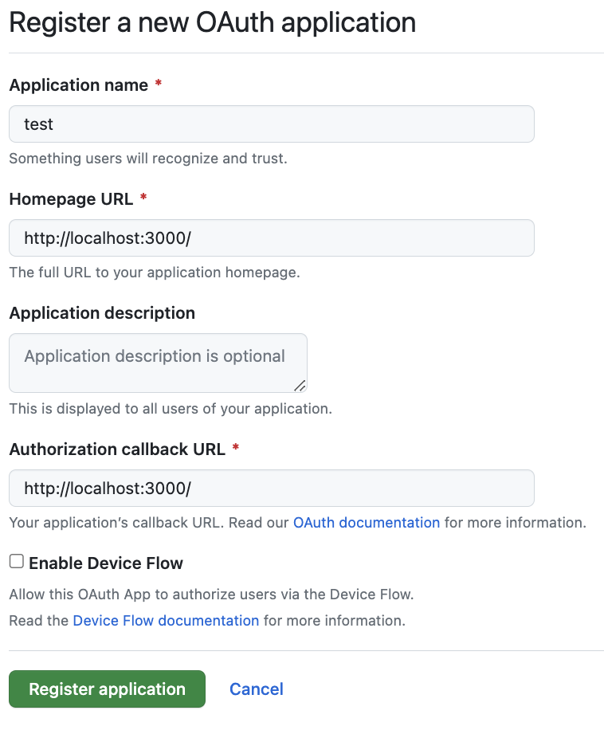The image size is (604, 730).
Task: Click the "Authorization callback URL" label
Action: 117,449
